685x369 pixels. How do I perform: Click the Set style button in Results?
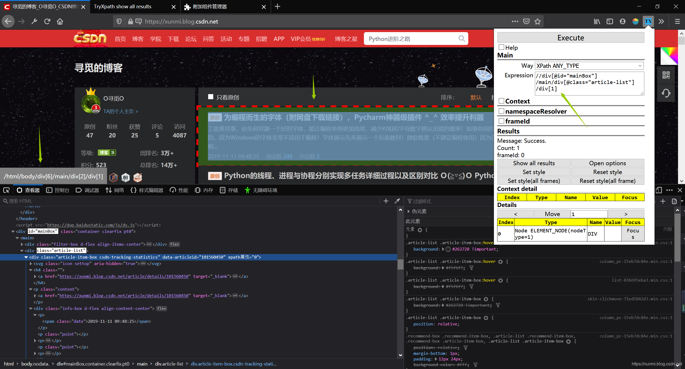coord(534,172)
